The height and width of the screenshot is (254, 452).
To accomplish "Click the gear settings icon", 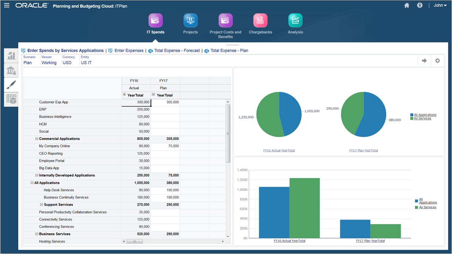I will [437, 61].
